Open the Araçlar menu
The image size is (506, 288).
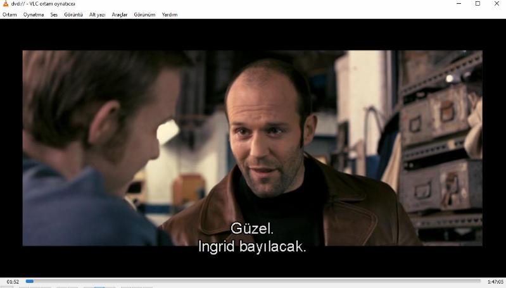click(x=119, y=15)
